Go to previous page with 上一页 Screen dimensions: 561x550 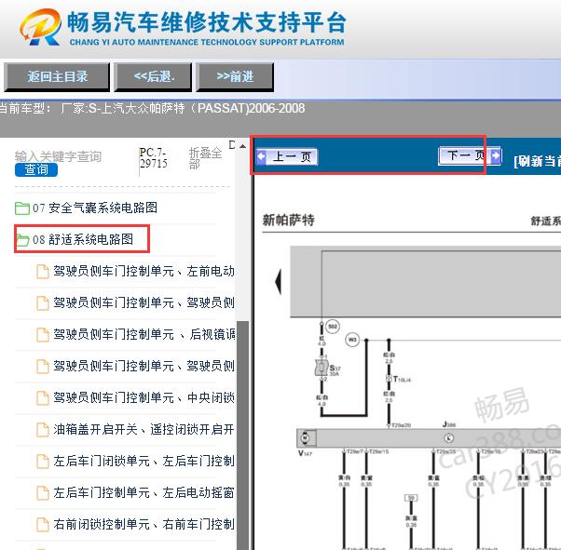pos(291,156)
